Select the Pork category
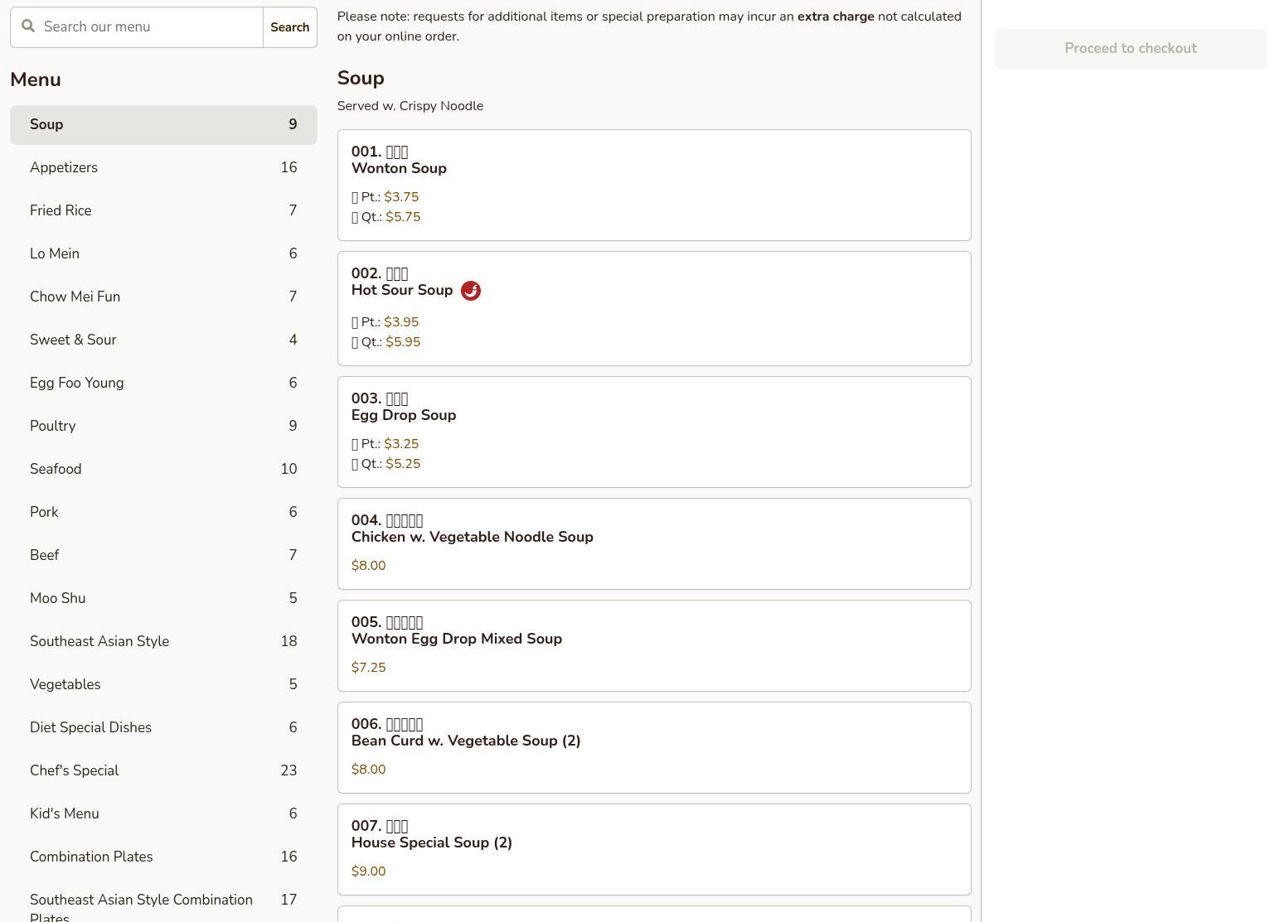Viewport: 1280px width, 922px height. click(163, 513)
